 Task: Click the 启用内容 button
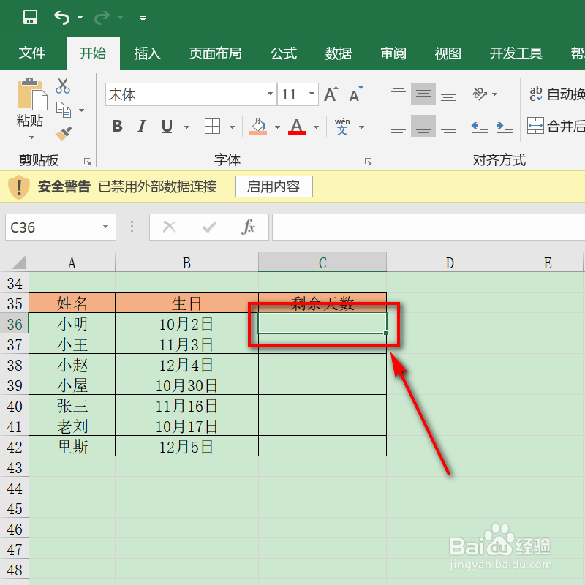tap(273, 186)
